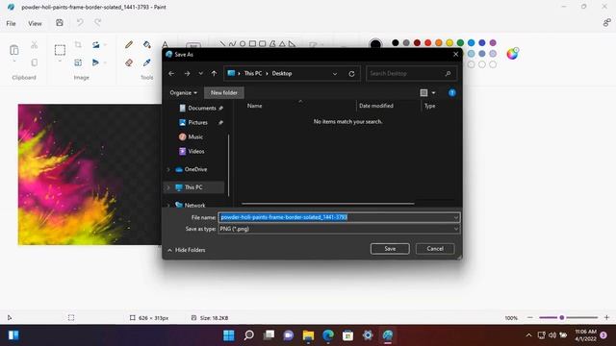Pick the green color swatch in Paint palette
This screenshot has height=346, width=616.
[460, 42]
